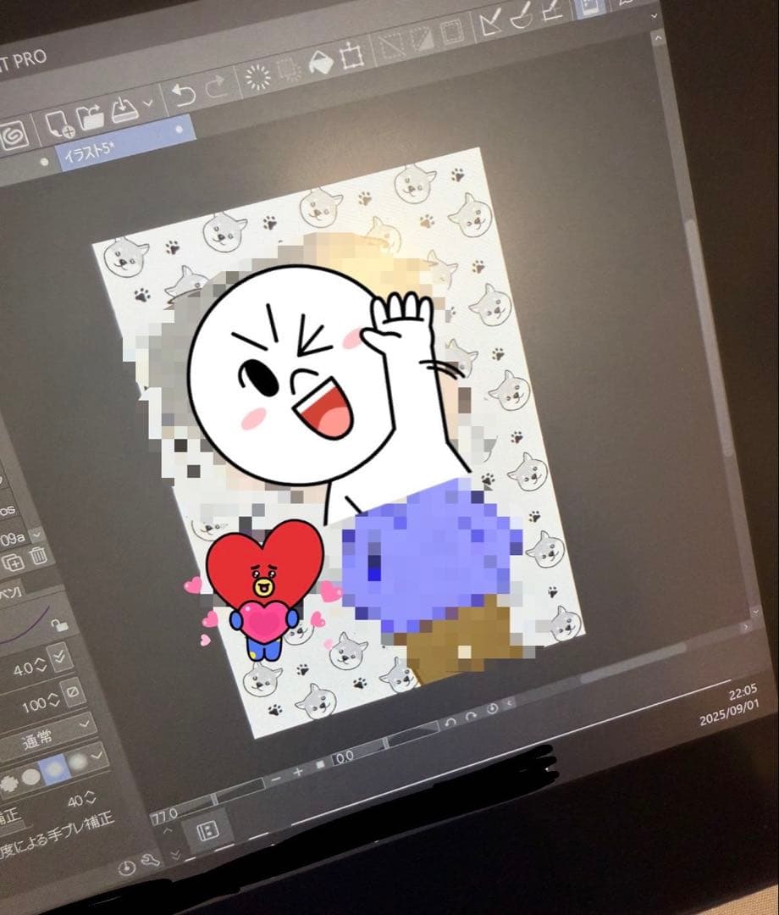Click the Clip Studio spiral icon
779x915 pixels.
click(13, 136)
